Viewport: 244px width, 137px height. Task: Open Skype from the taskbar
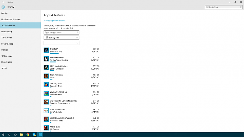tap(34, 134)
